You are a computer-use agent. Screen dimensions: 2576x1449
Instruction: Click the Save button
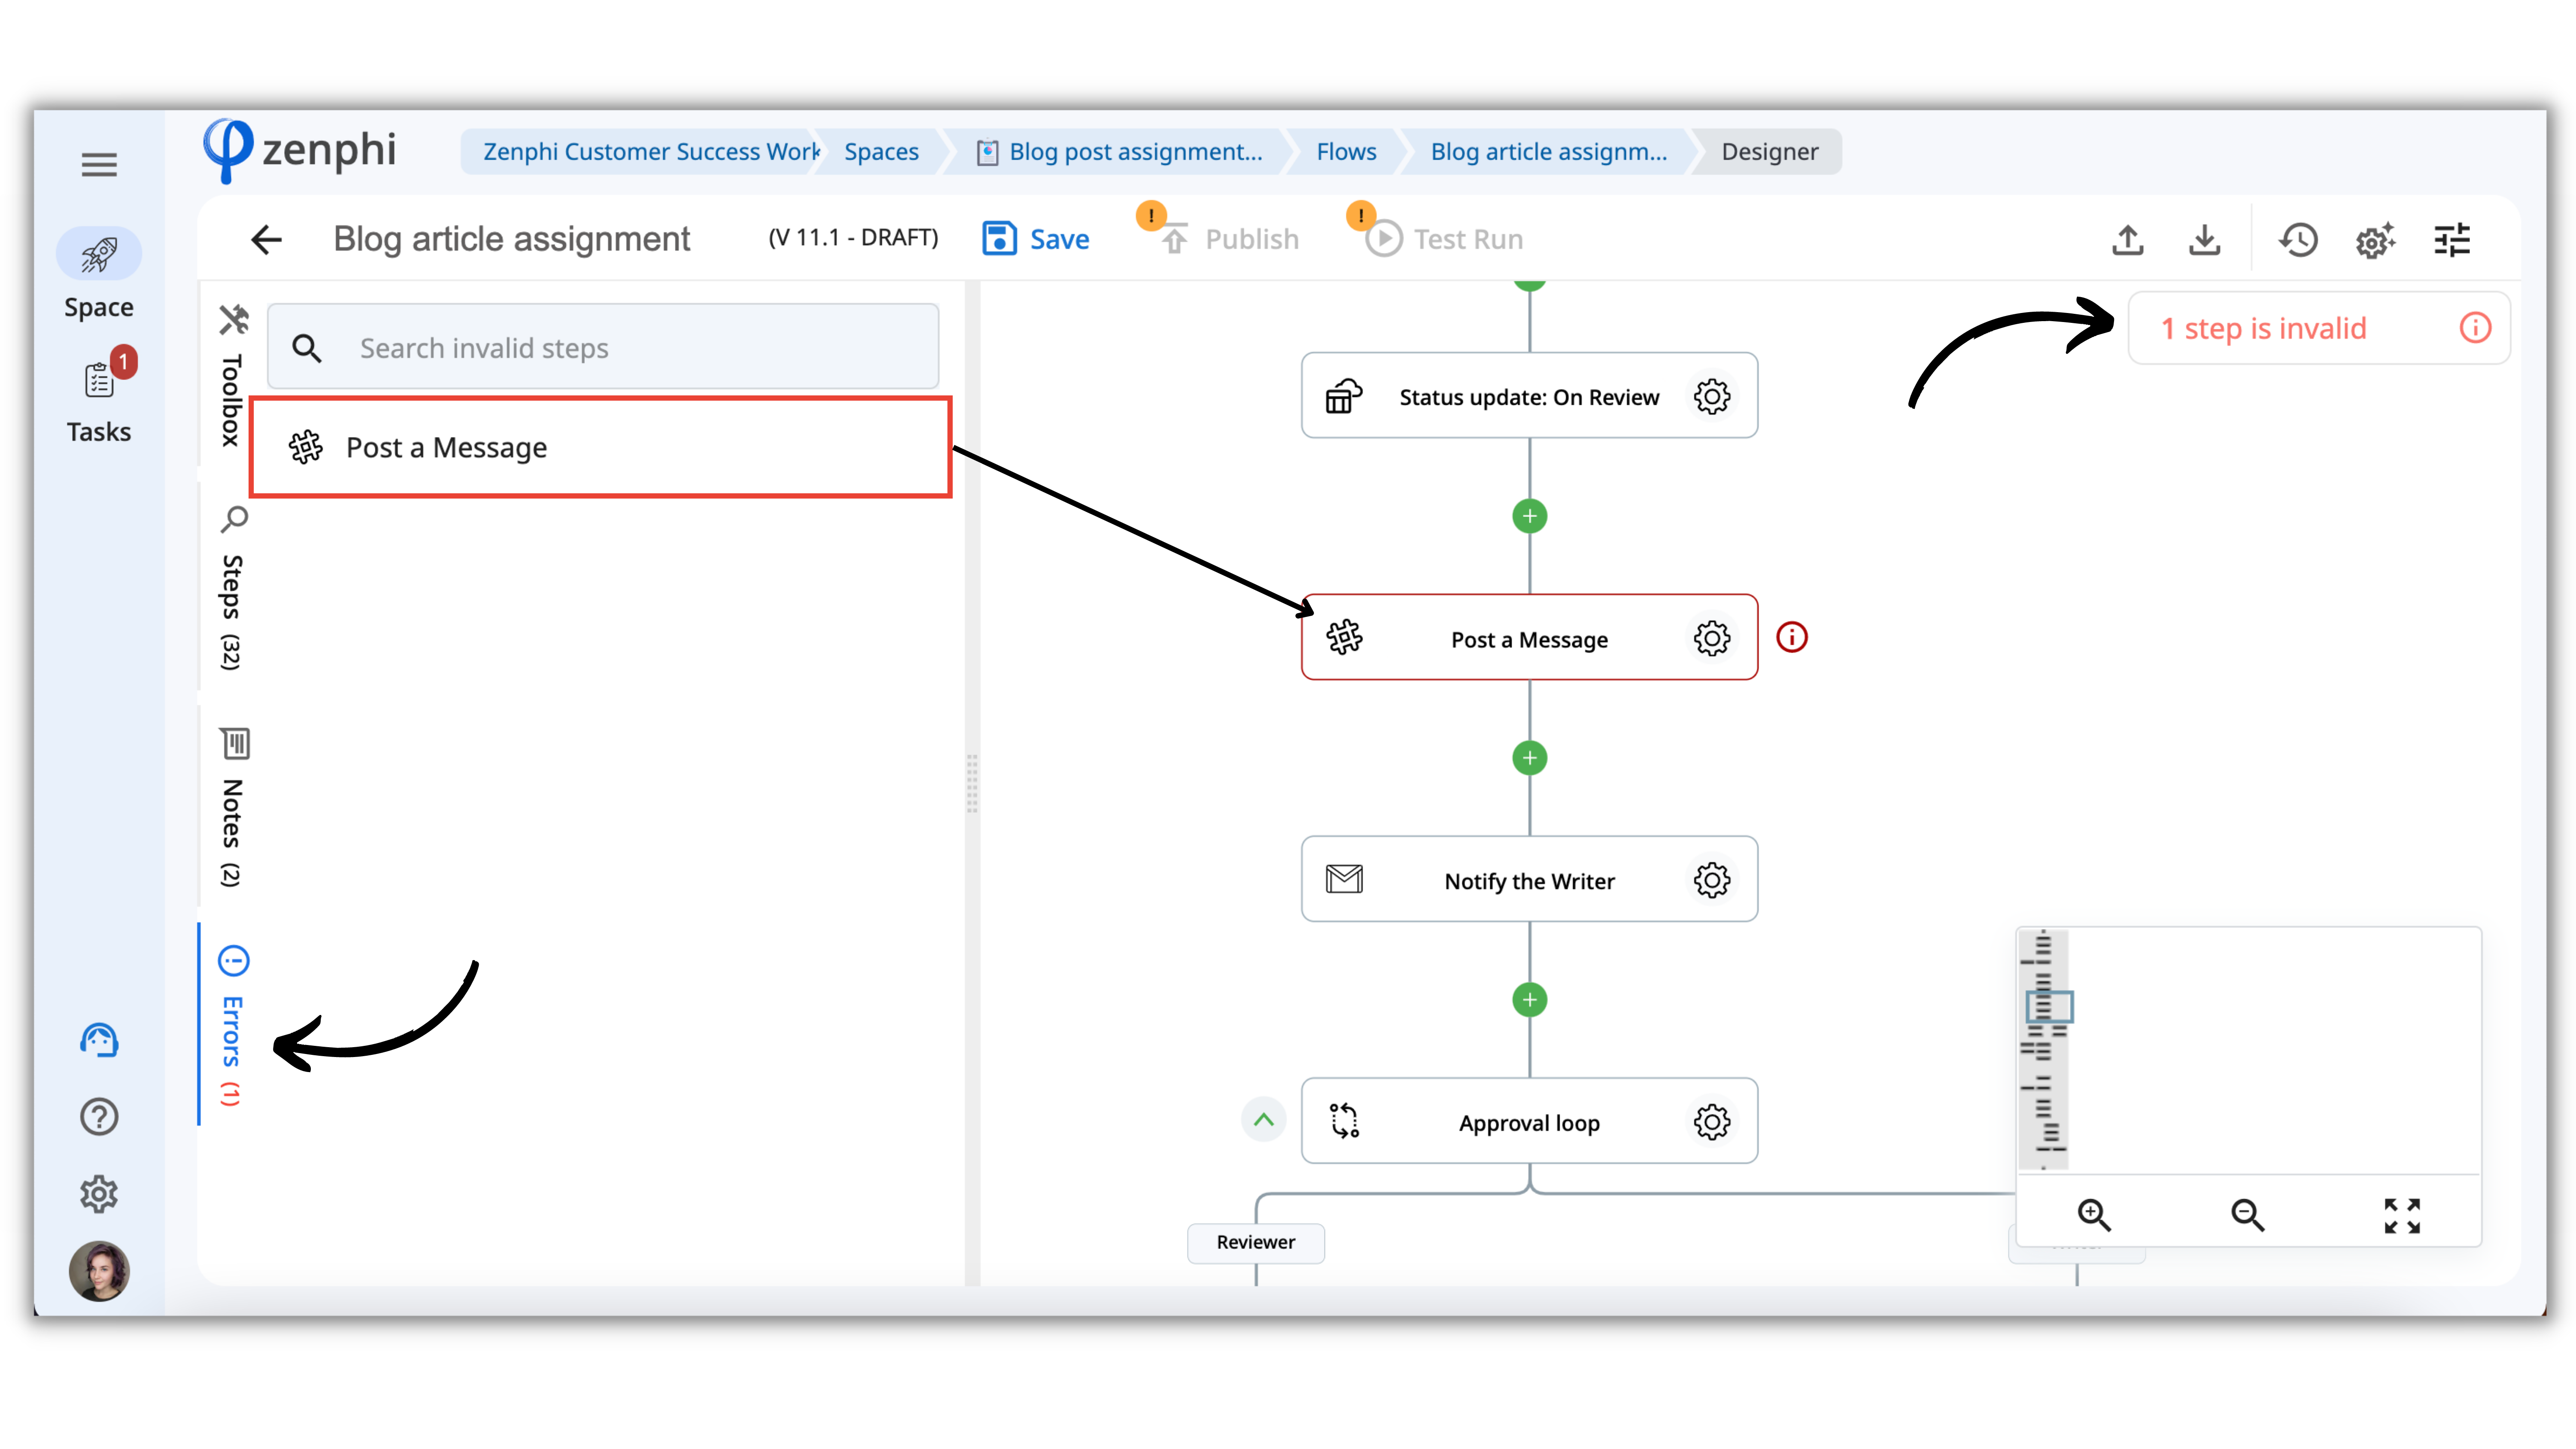click(x=1037, y=239)
